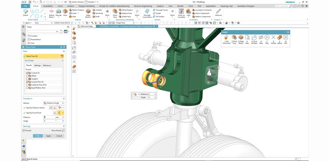Click the Sketch tool in the ribbon
The height and width of the screenshot is (161, 329).
(25, 12)
